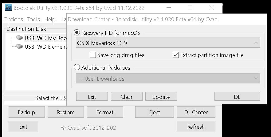Click the WD Elements USB drive icon
Image resolution: width=271 pixels, height=137 pixels.
coord(20,46)
